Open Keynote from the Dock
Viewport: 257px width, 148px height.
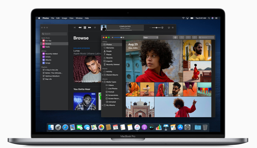pos(166,127)
